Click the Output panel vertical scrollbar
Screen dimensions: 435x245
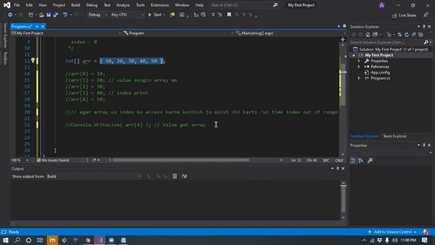coord(343,200)
